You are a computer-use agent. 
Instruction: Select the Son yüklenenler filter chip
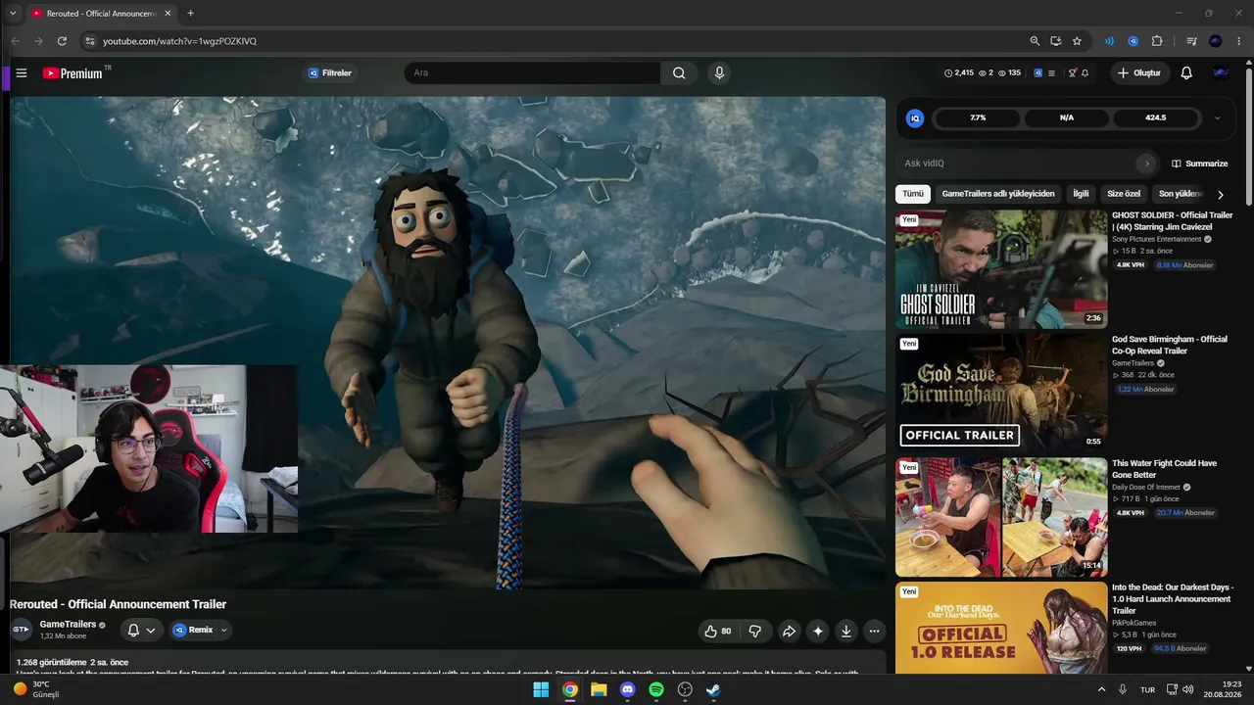click(x=1181, y=194)
